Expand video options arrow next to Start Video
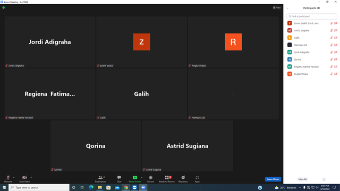Screen dimensions: 340x191 (31, 178)
